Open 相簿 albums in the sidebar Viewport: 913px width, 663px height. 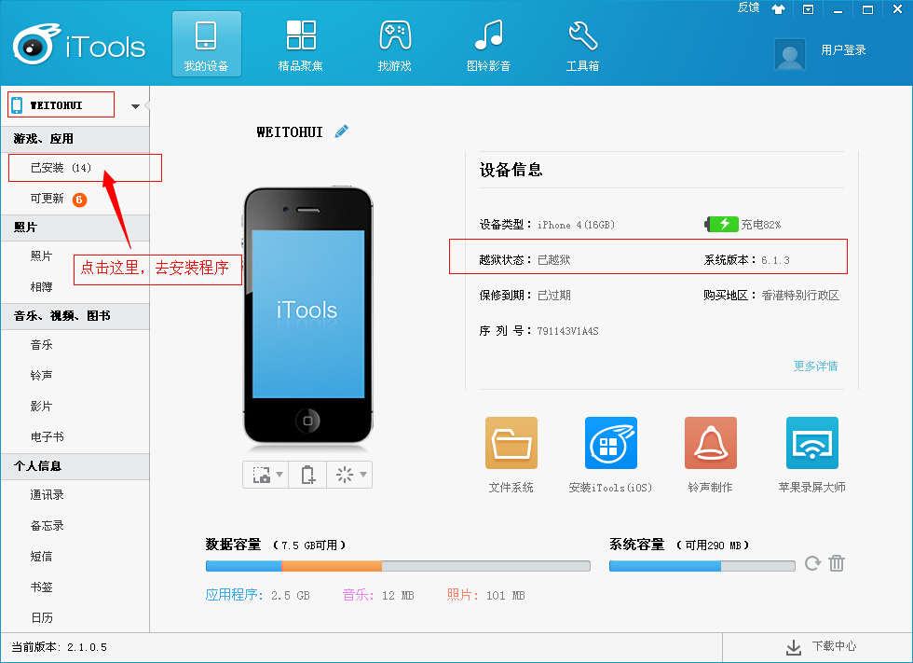(x=41, y=286)
